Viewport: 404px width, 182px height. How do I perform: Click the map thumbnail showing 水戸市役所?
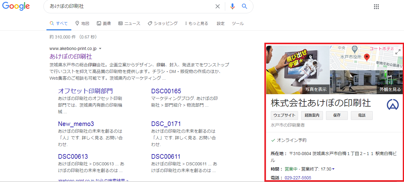tap(366, 58)
